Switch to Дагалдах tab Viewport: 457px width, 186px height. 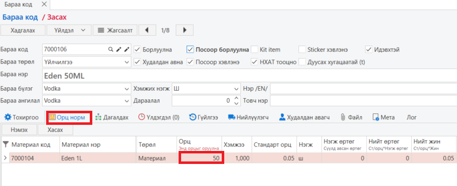click(112, 117)
